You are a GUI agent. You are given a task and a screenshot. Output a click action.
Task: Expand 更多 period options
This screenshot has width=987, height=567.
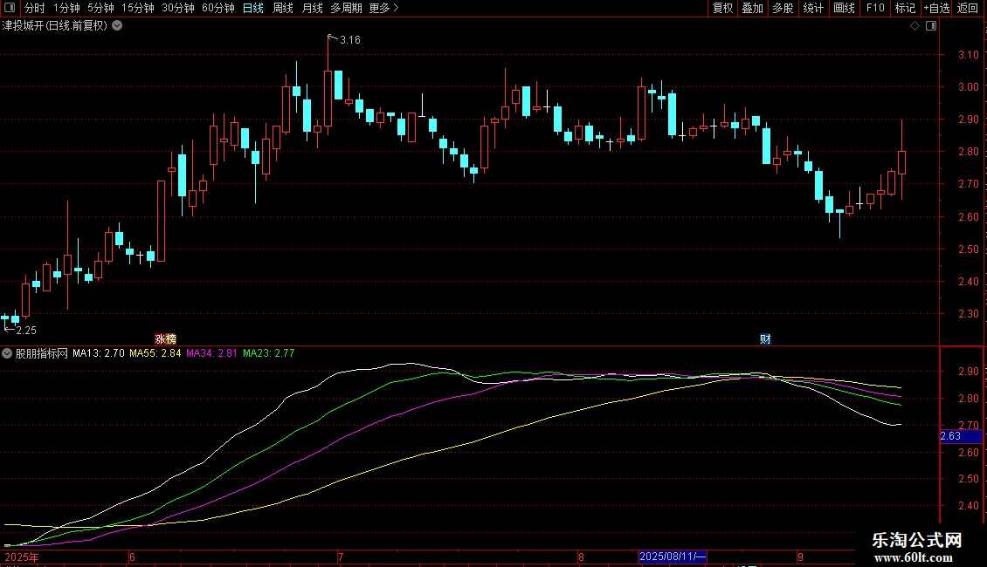(383, 8)
